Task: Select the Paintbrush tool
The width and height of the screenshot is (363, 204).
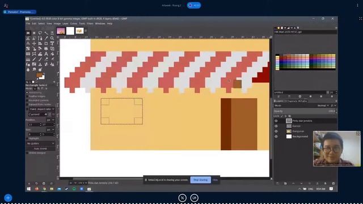Action: pos(40,59)
